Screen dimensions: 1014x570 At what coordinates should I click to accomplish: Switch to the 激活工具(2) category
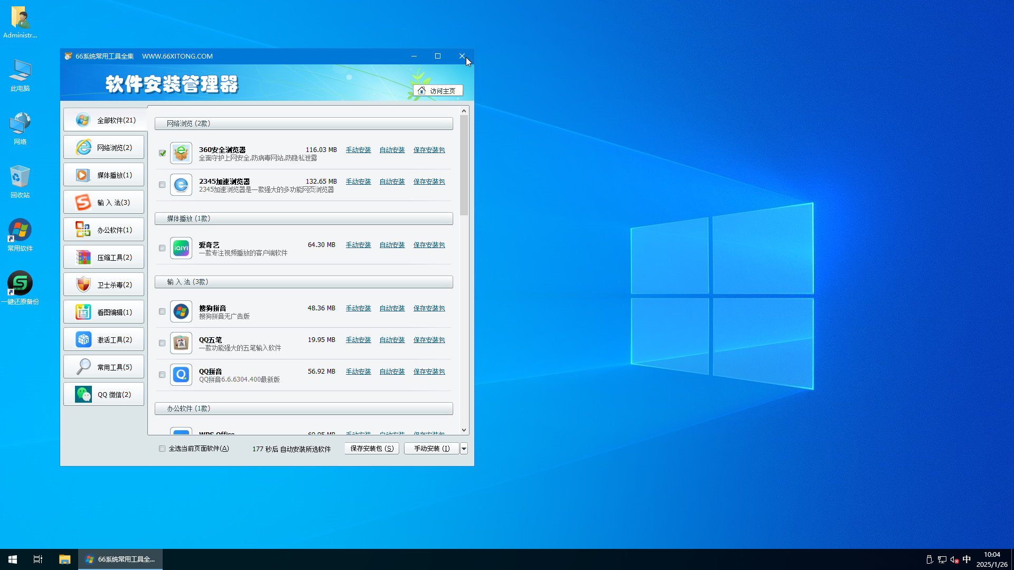pos(104,340)
